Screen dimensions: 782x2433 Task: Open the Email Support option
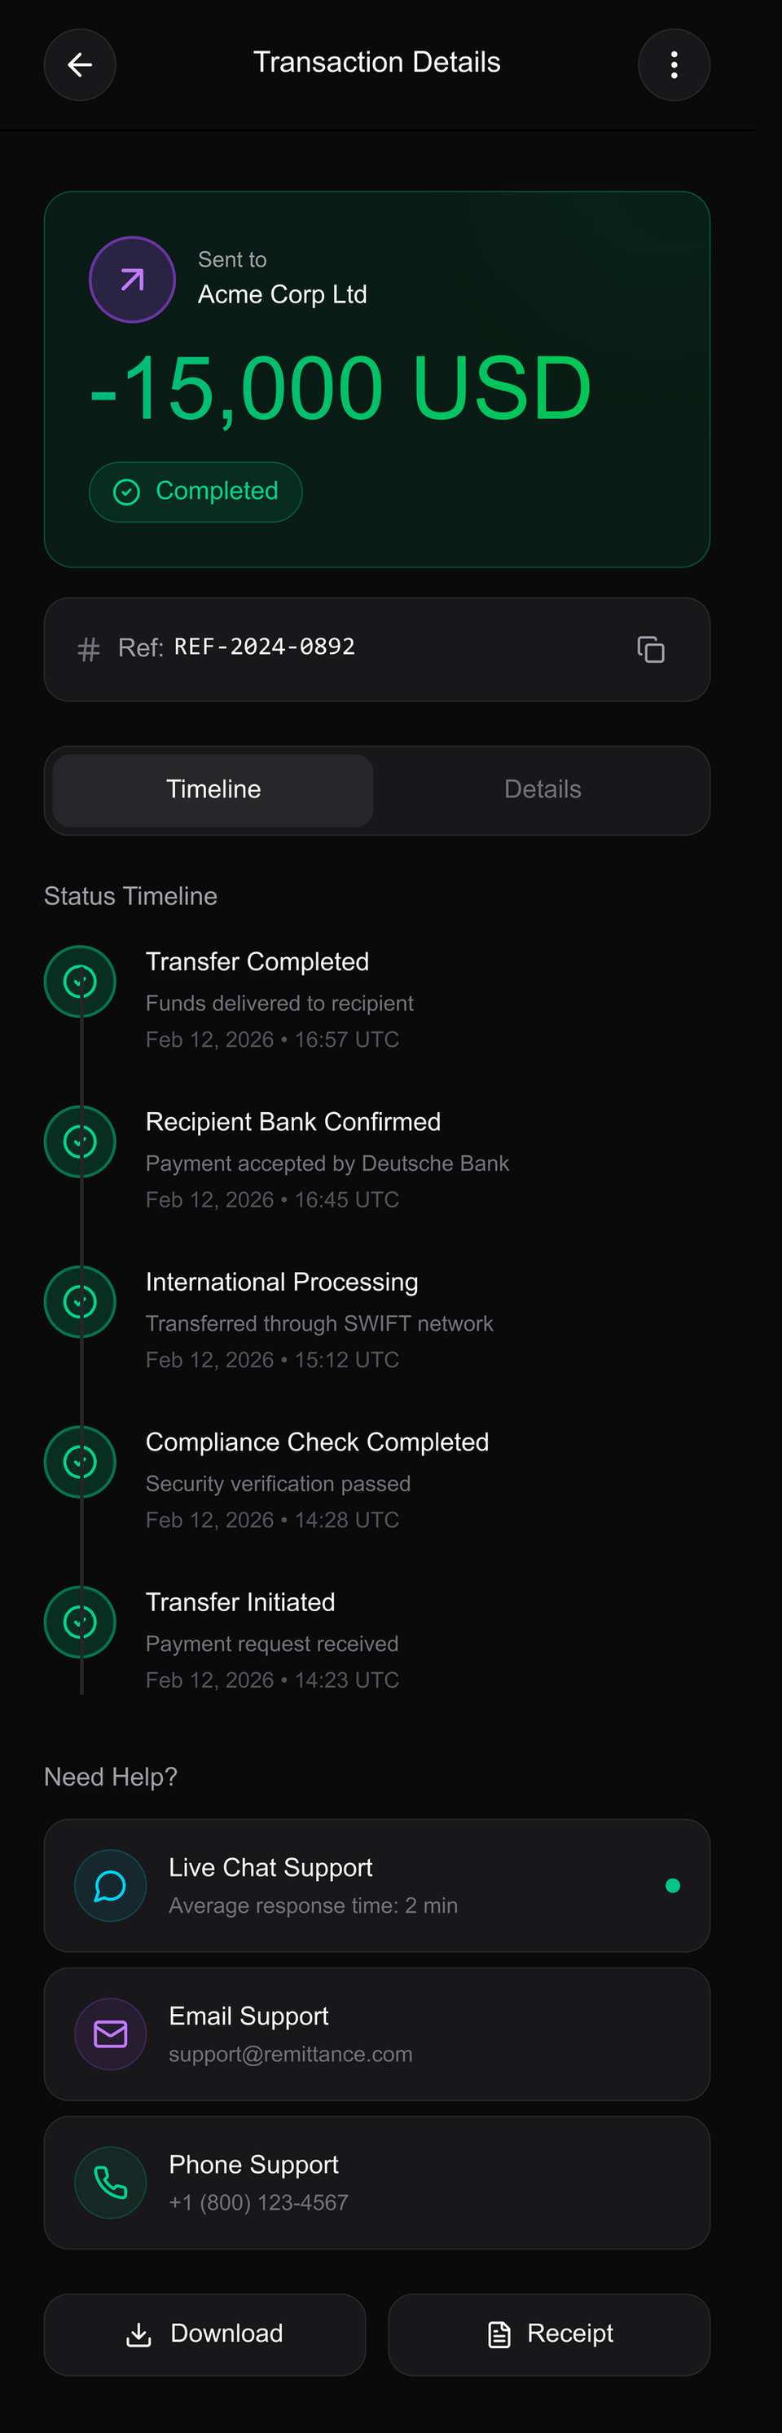pyautogui.click(x=376, y=2033)
